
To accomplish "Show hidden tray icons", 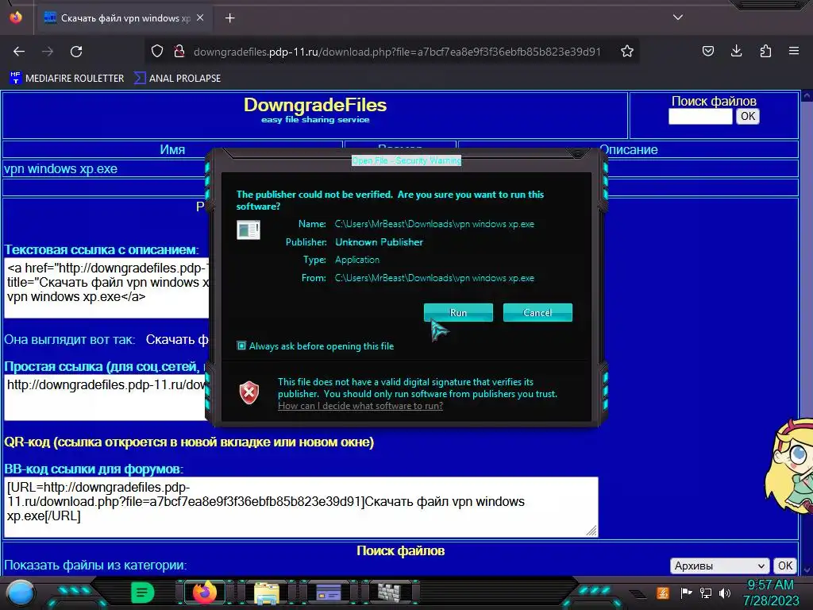I will (638, 594).
